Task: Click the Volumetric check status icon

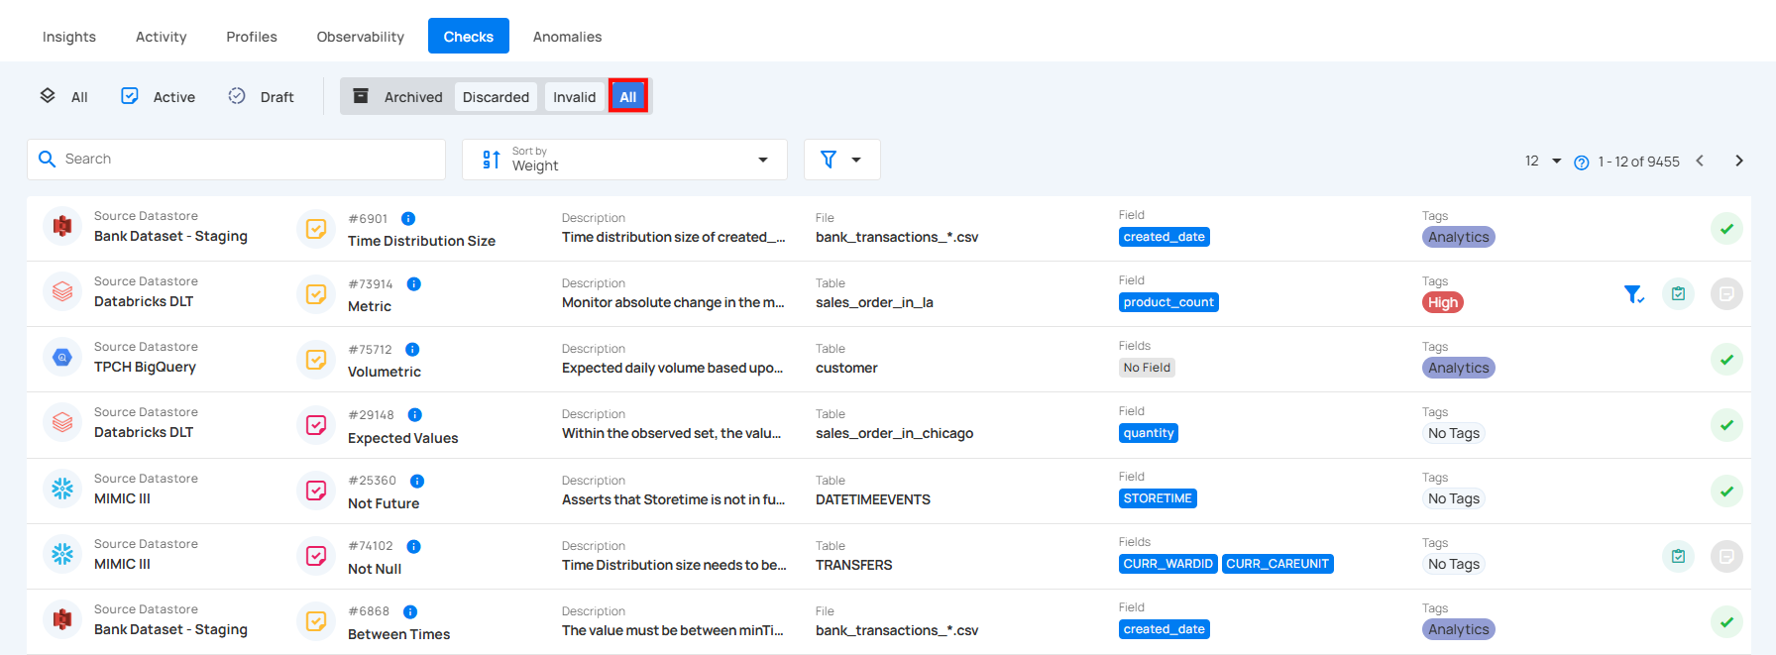Action: tap(316, 360)
